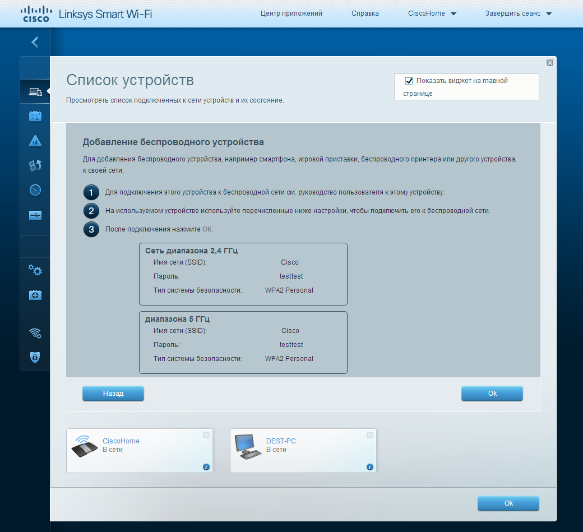Click 'Добавление беспроводного устройства' heading
Image resolution: width=583 pixels, height=532 pixels.
pos(173,142)
